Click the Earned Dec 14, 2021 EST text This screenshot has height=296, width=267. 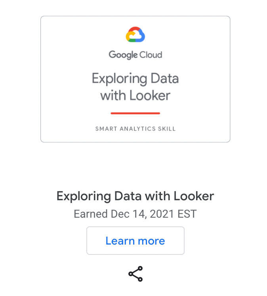[135, 214]
